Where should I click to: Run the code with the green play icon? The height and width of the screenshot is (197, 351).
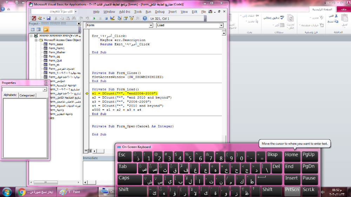(x=94, y=18)
